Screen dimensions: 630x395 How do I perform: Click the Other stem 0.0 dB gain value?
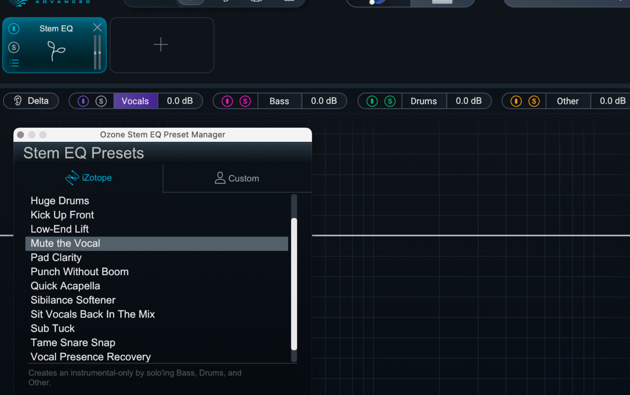pyautogui.click(x=611, y=101)
